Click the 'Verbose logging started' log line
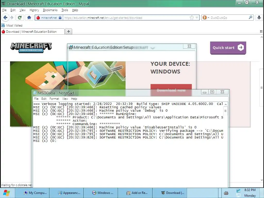This screenshot has height=198, width=264. [128, 104]
